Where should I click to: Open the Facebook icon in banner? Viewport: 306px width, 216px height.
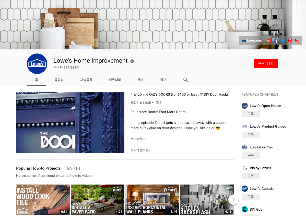[276, 41]
